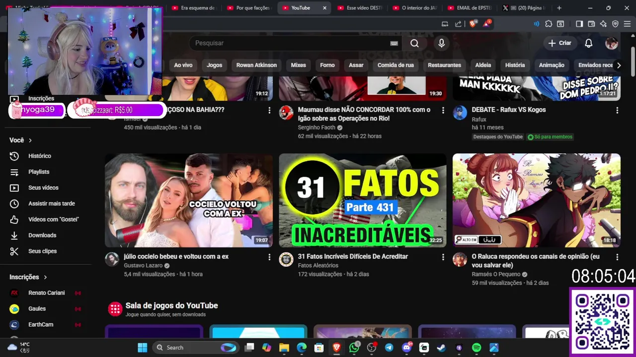Select the Rowan Atkinson filter chip
636x357 pixels.
click(256, 65)
